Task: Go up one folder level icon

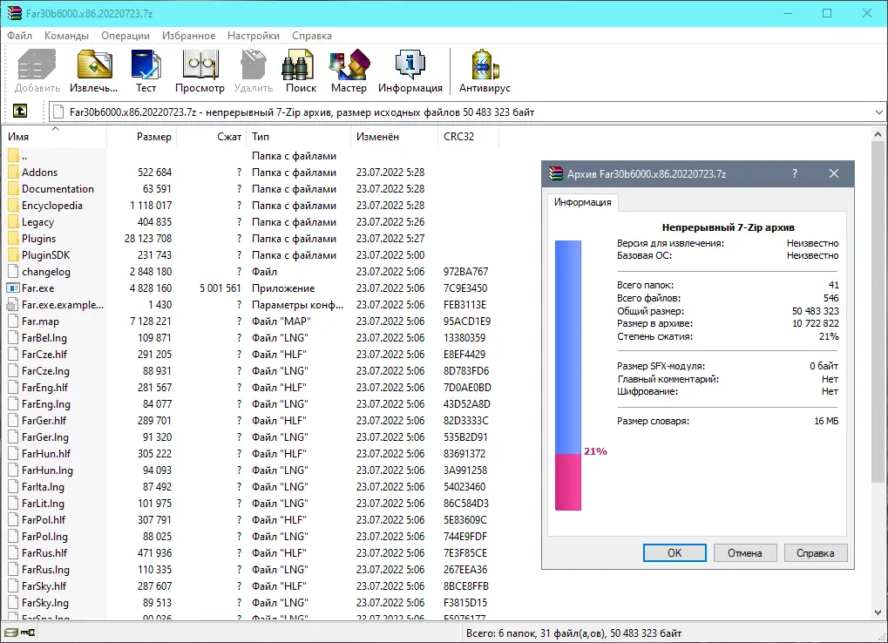Action: (x=19, y=111)
